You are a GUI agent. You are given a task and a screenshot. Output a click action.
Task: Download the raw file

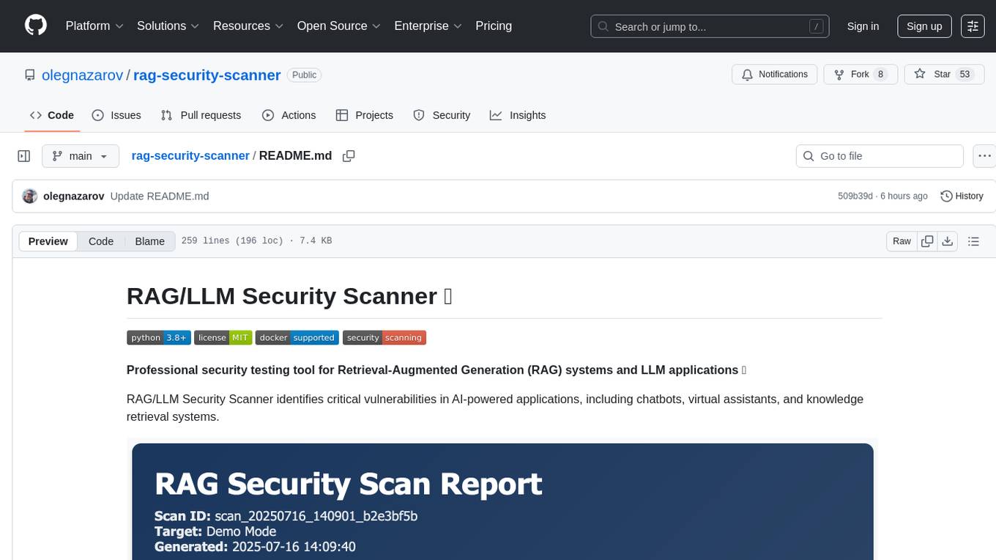(947, 241)
